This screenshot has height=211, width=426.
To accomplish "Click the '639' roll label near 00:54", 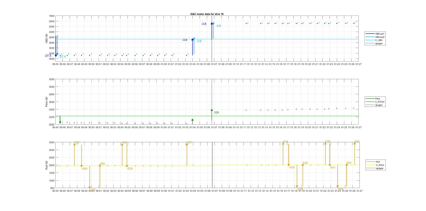I will click(125, 142).
